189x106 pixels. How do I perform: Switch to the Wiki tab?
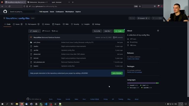66,24
